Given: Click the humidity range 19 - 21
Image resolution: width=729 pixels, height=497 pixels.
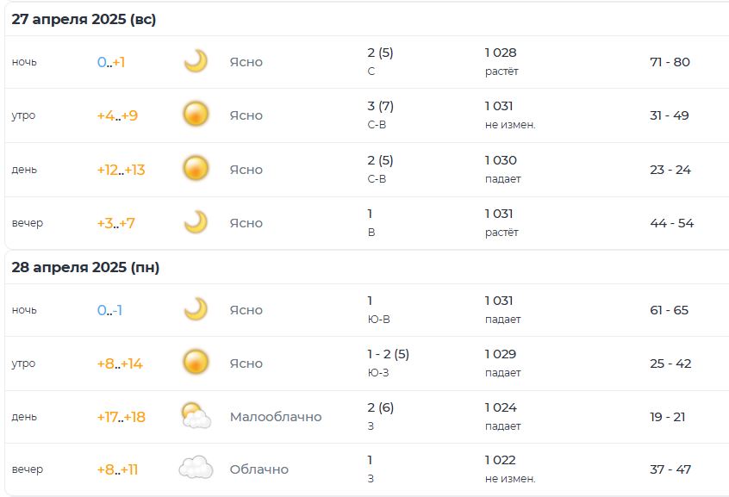Looking at the screenshot, I should (668, 417).
